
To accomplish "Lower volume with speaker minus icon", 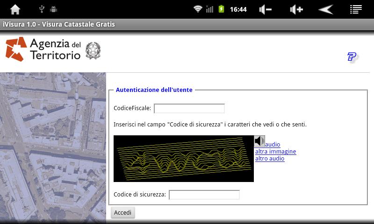I will click(265, 9).
